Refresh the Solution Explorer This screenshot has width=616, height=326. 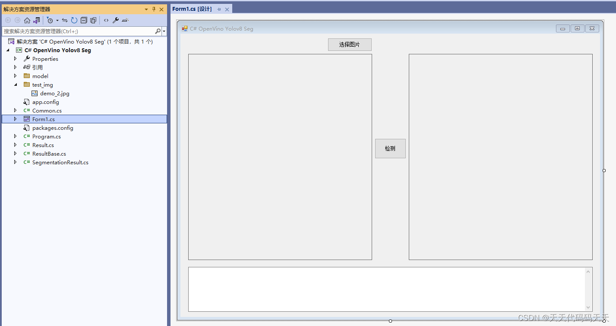pos(74,20)
